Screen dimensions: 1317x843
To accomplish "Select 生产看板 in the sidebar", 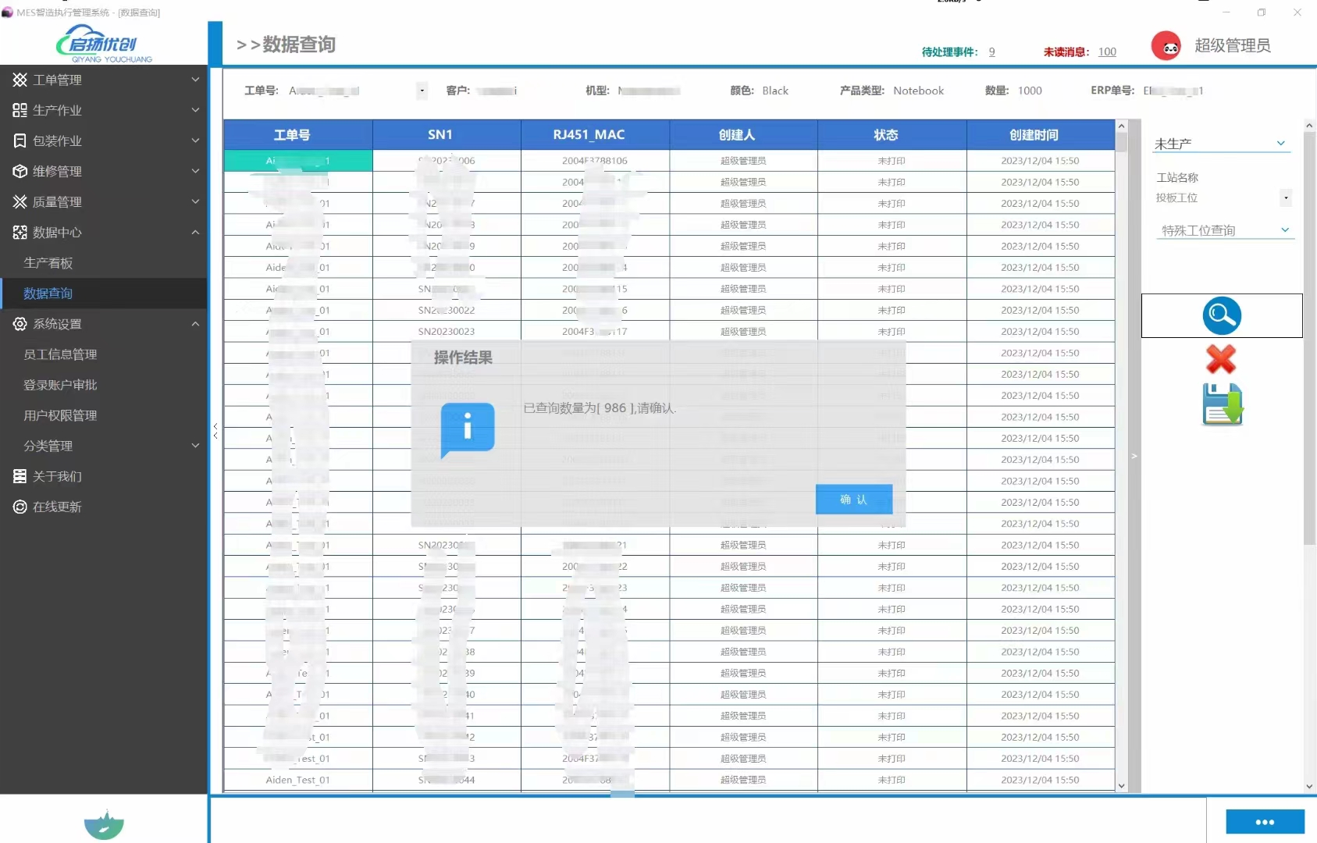I will pos(48,263).
